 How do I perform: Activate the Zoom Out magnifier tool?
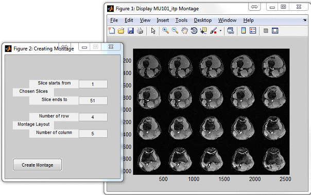(175, 31)
